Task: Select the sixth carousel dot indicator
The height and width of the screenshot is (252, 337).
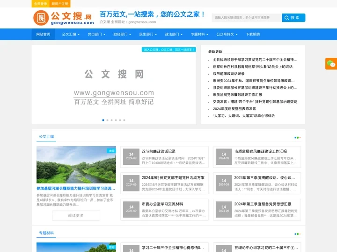Action: [124, 120]
